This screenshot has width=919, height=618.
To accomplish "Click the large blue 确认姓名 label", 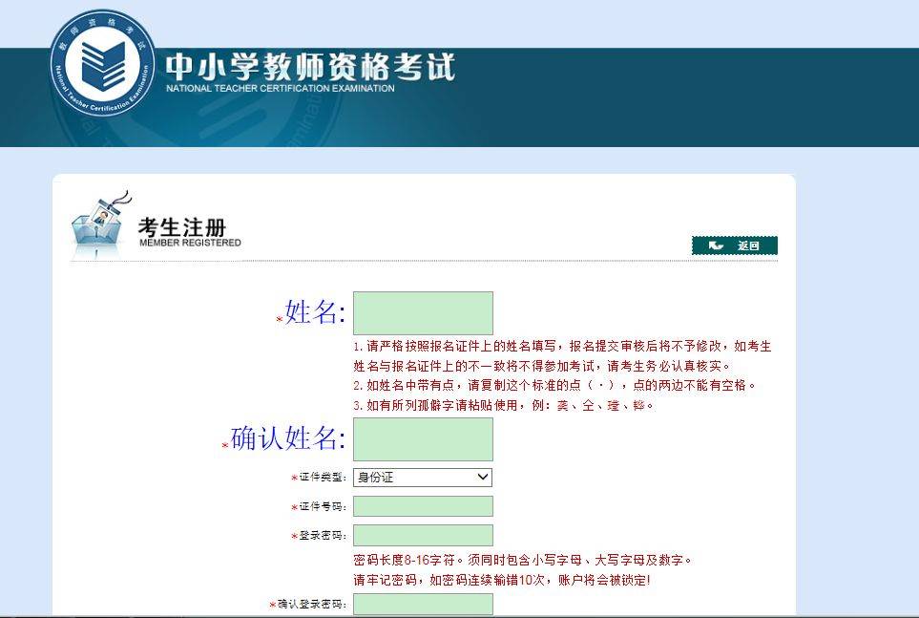I will point(288,437).
